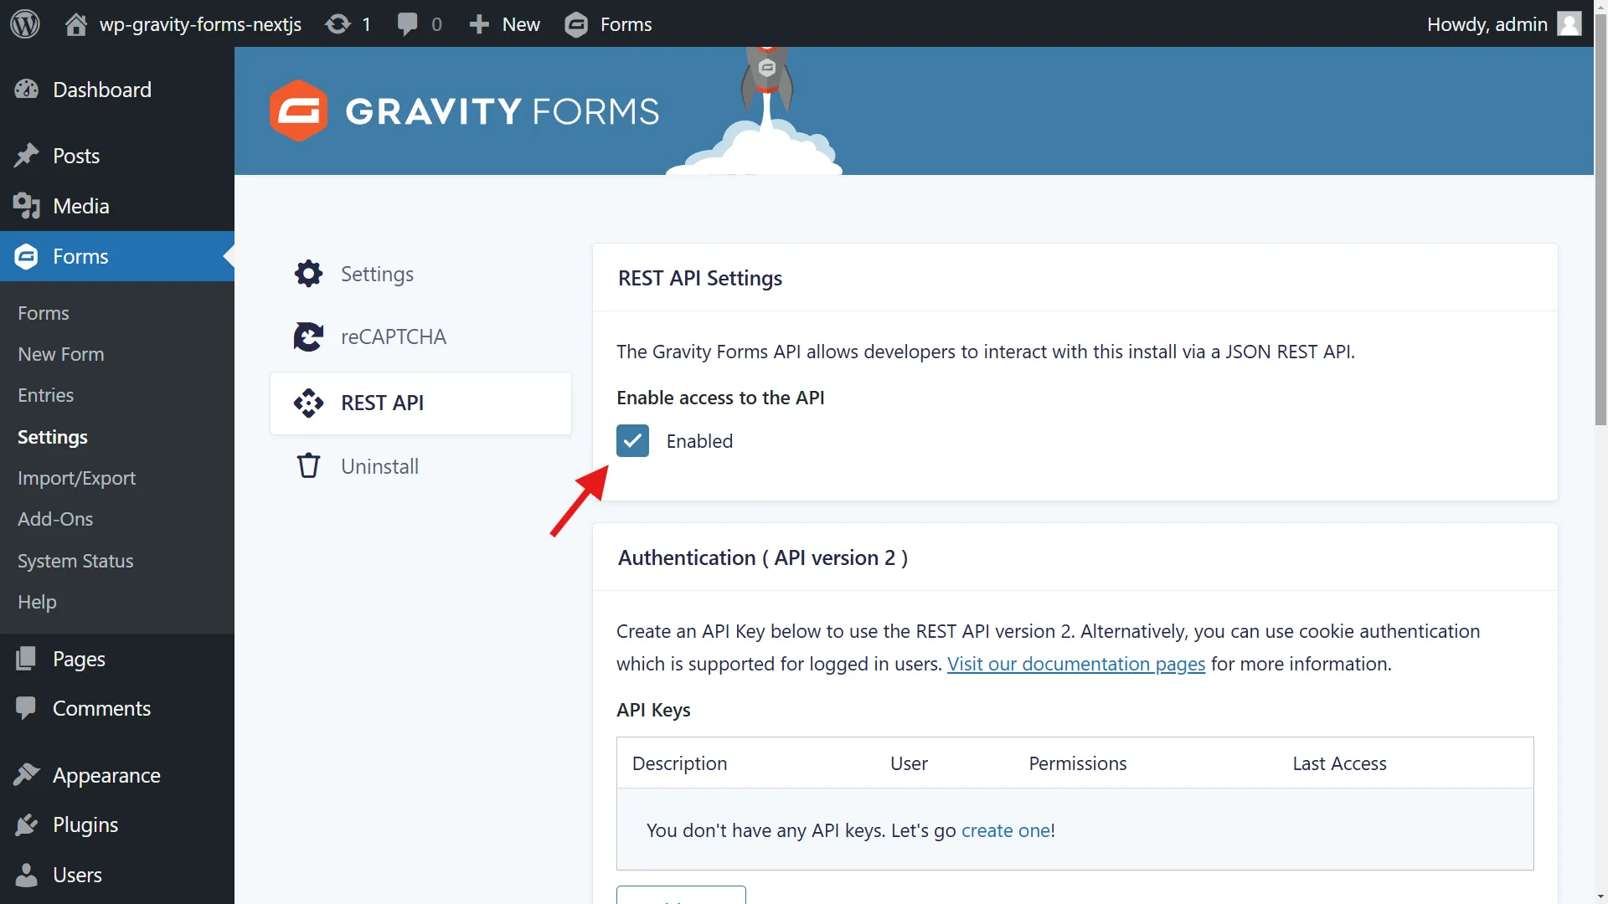The width and height of the screenshot is (1608, 904).
Task: Open Entries submenu item
Action: [x=46, y=395]
